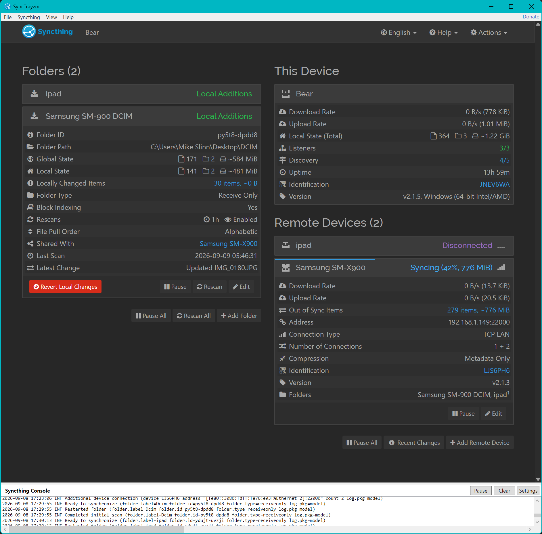Collapse the Samsung SM-900 DCIM folder panel
This screenshot has height=534, width=542.
[142, 116]
